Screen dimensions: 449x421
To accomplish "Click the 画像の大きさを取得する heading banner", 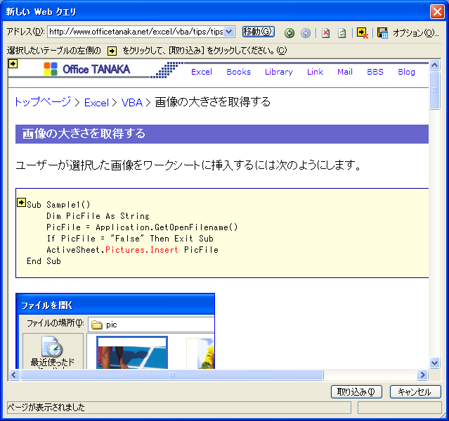I will click(222, 134).
